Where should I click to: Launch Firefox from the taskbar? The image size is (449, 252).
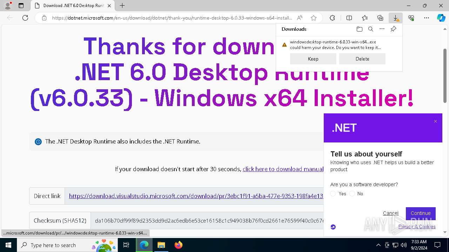pos(179,245)
